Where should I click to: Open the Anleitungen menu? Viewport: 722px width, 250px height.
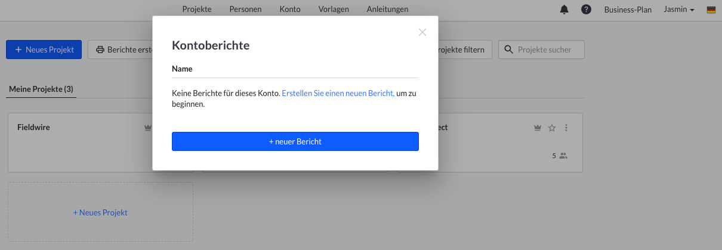point(388,9)
